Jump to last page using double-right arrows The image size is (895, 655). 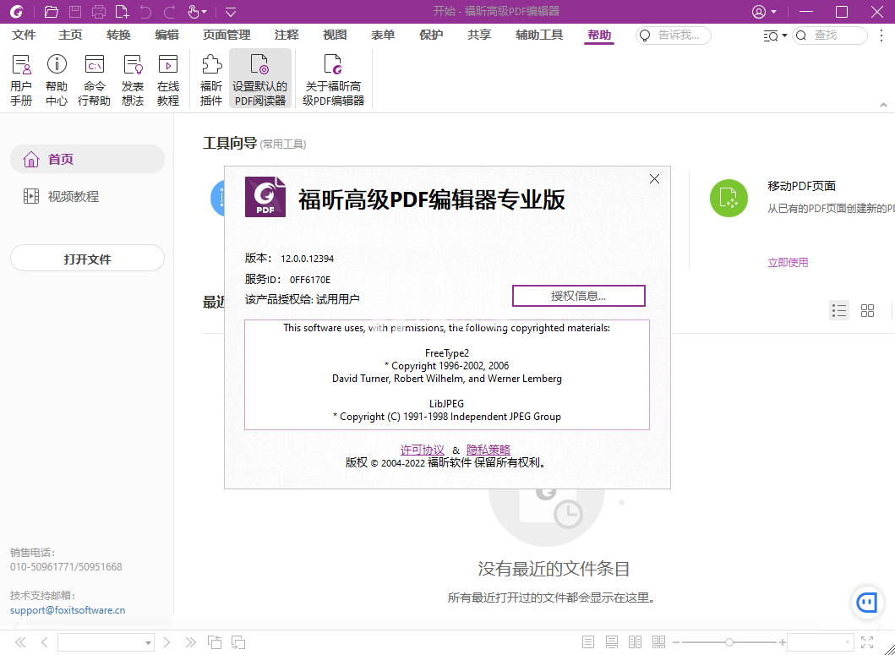tap(191, 642)
